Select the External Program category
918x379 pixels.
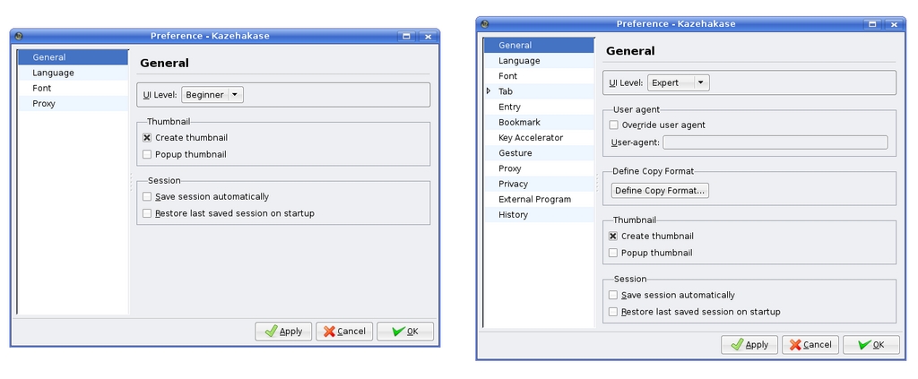(534, 199)
